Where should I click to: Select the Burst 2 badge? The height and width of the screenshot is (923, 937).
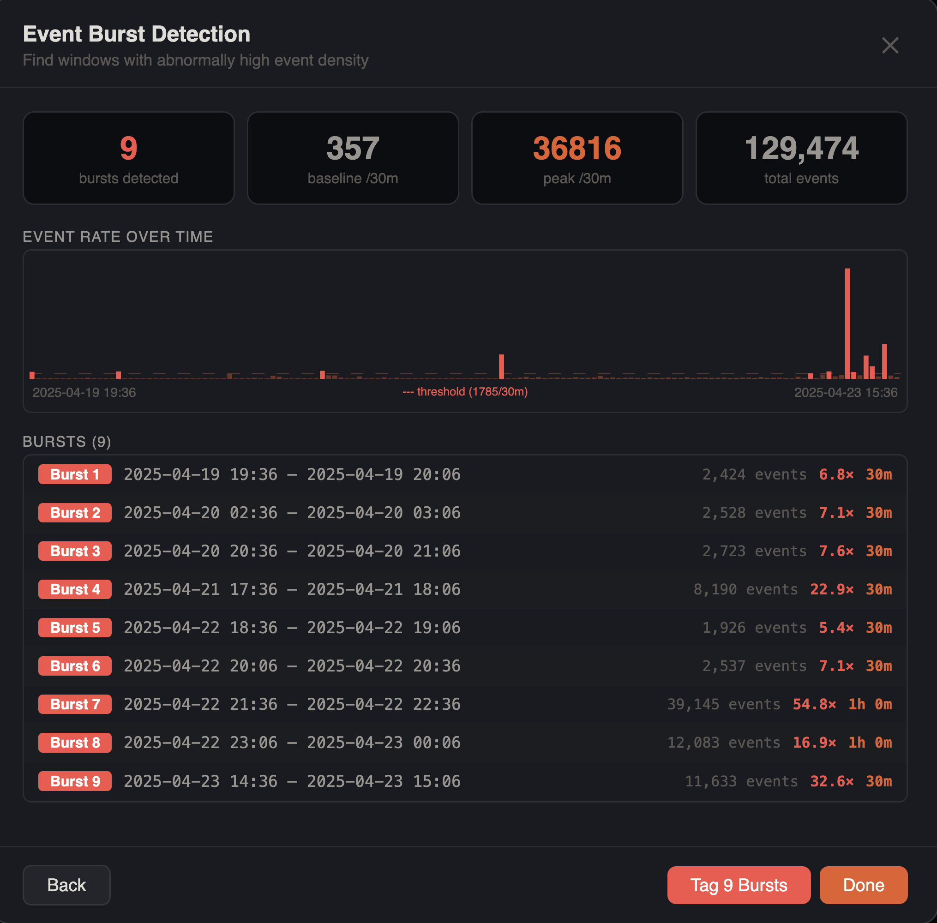click(x=74, y=512)
